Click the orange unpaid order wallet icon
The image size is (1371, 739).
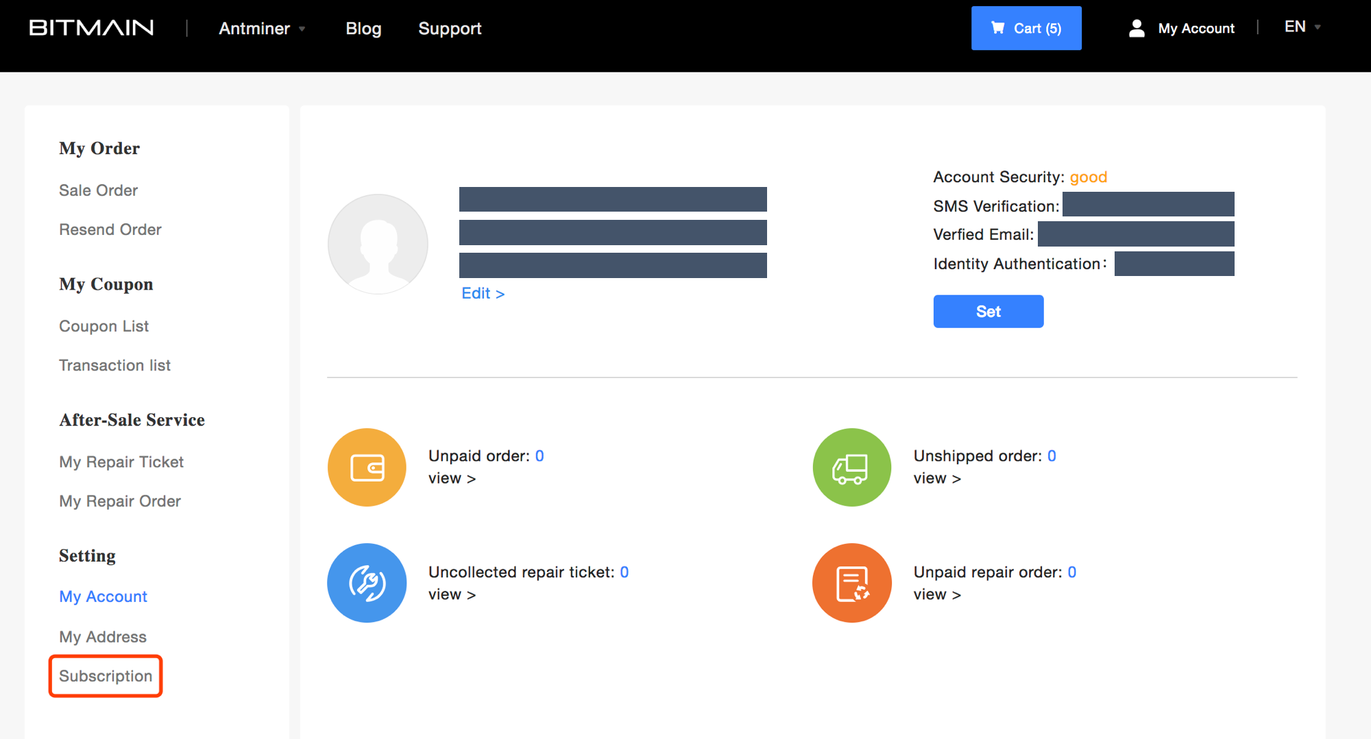[x=367, y=467]
